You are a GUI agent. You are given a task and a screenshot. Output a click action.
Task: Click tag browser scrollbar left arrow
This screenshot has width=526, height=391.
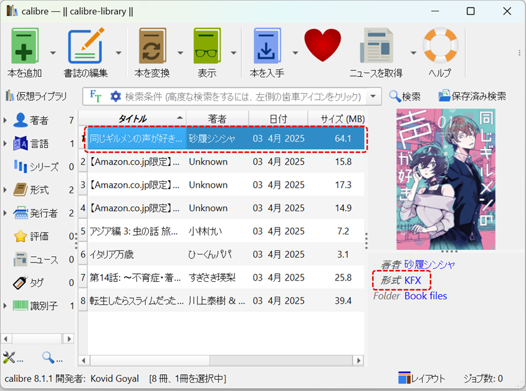pos(6,339)
